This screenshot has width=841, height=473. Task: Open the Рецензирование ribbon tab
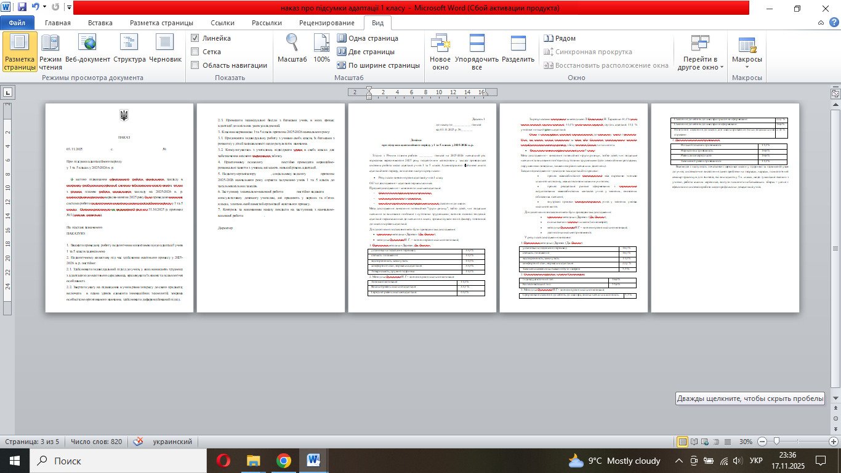tap(326, 23)
